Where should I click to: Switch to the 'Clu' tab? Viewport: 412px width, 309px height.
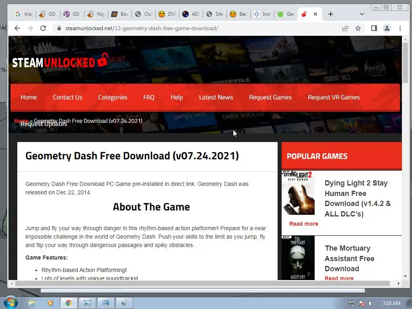pos(144,14)
